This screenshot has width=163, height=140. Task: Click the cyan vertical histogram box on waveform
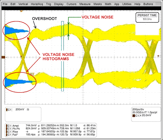(63, 56)
